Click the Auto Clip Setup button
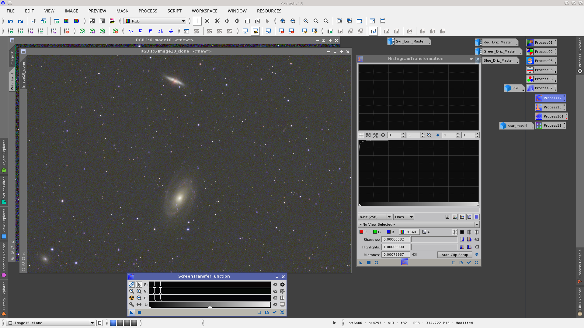584x328 pixels. (x=454, y=255)
